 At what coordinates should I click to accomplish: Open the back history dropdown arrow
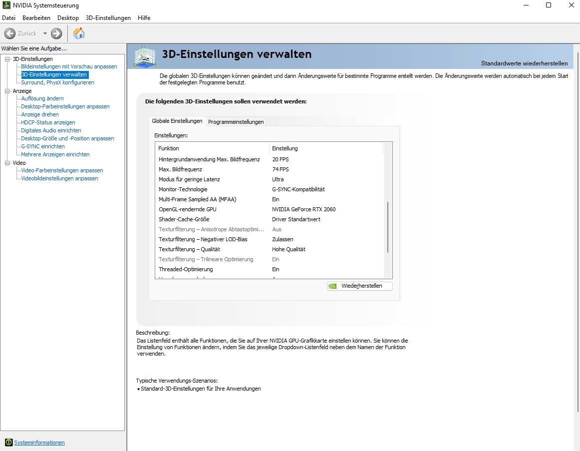[45, 33]
